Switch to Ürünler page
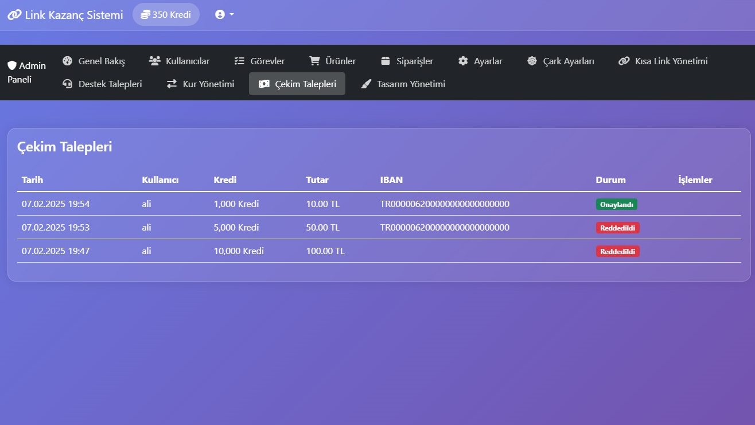 point(333,61)
